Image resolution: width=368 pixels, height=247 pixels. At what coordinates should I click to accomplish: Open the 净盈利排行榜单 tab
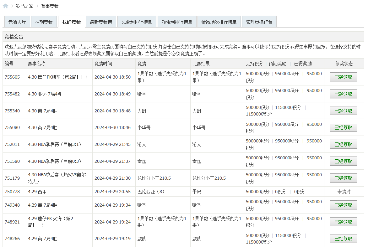[177, 22]
